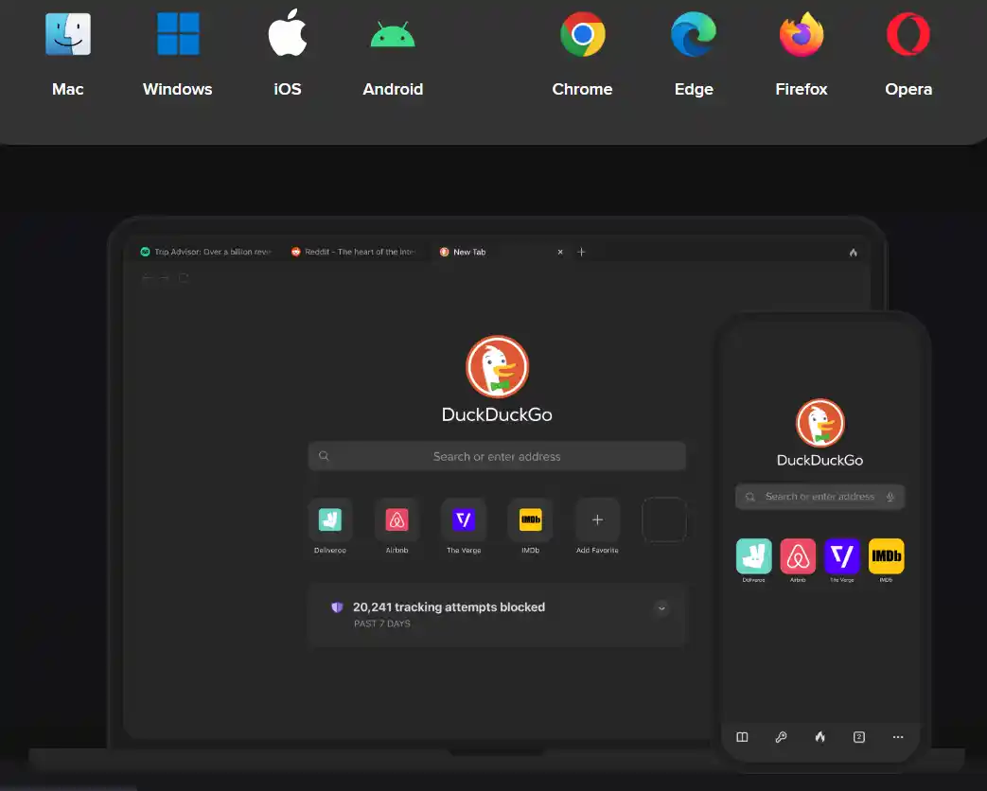Select the Android robot icon
Screen dimensions: 987x791
(393, 35)
